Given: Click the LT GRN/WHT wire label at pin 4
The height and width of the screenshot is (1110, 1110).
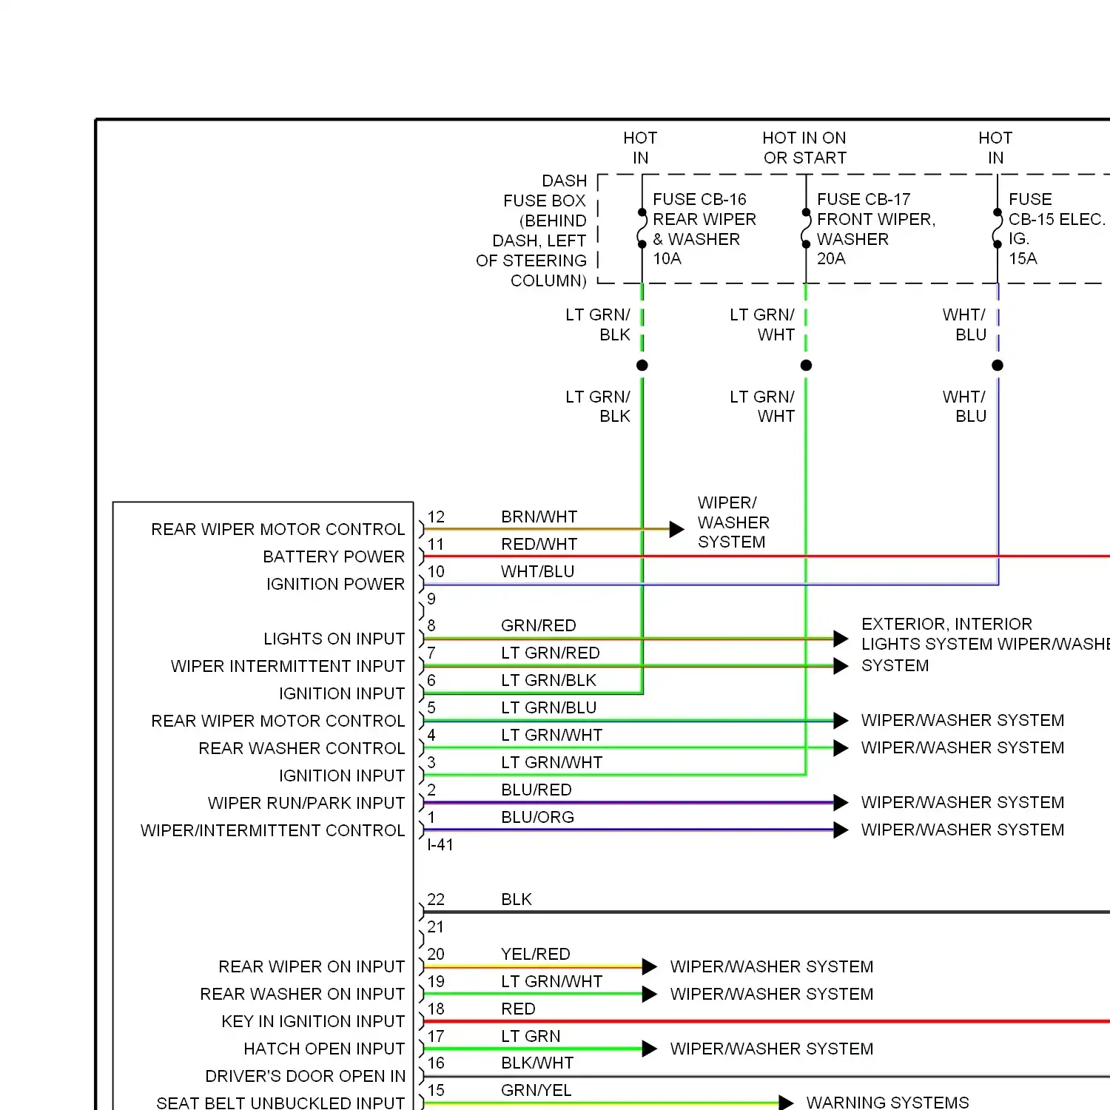Looking at the screenshot, I should (551, 735).
